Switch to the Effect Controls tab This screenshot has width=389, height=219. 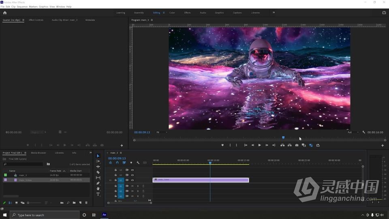[x=36, y=20]
